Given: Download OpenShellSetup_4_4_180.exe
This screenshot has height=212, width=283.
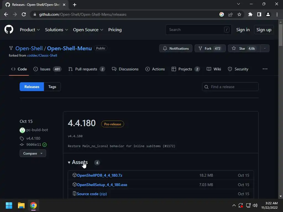Looking at the screenshot, I should [102, 185].
